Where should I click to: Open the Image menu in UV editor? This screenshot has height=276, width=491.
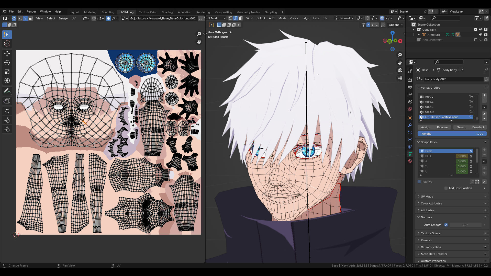[x=63, y=18]
